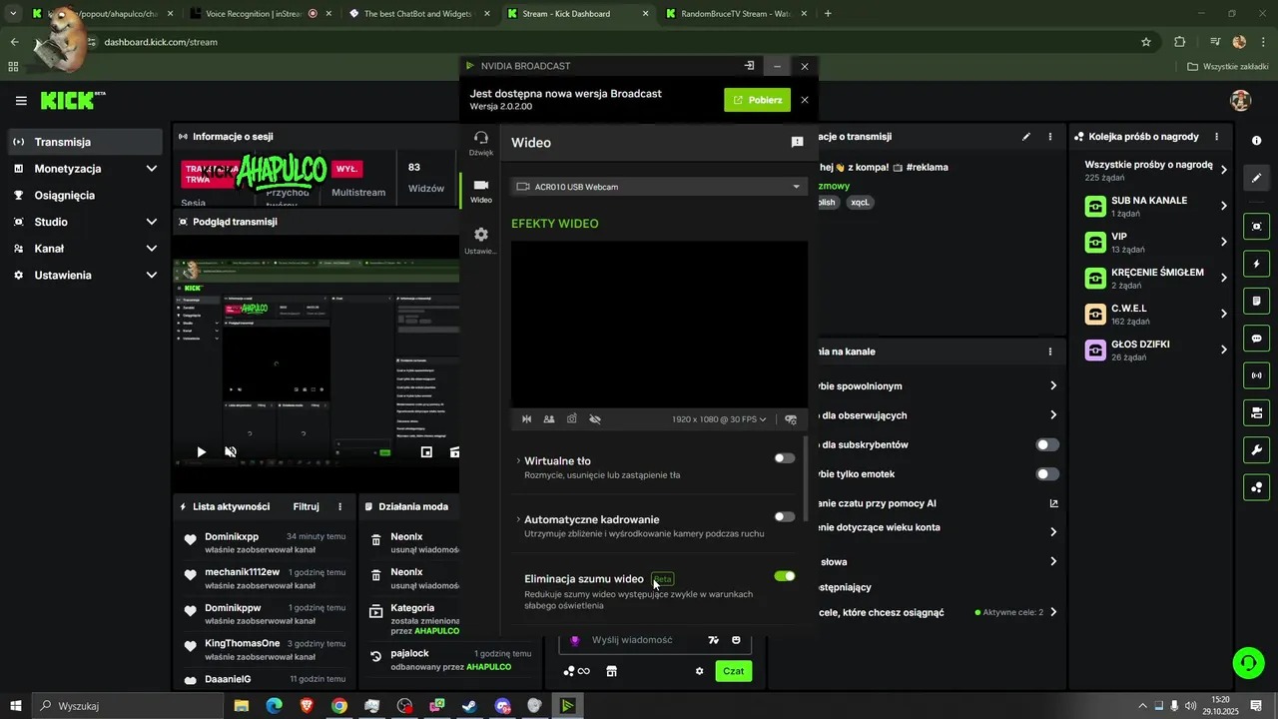Image resolution: width=1278 pixels, height=719 pixels.
Task: Expand the Wirtualne tło section chevron
Action: coord(518,460)
